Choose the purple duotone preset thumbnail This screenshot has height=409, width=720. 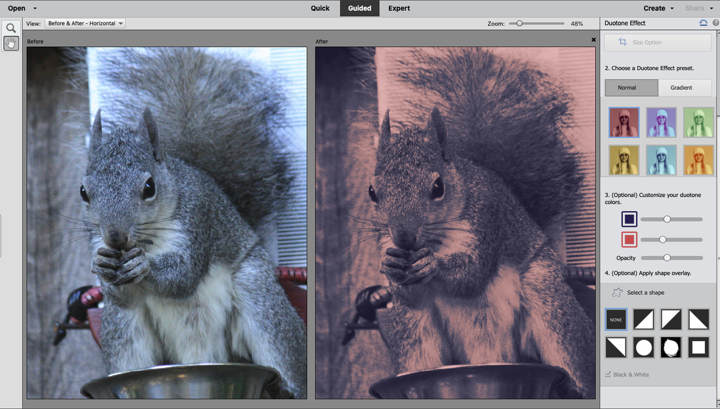click(x=661, y=123)
